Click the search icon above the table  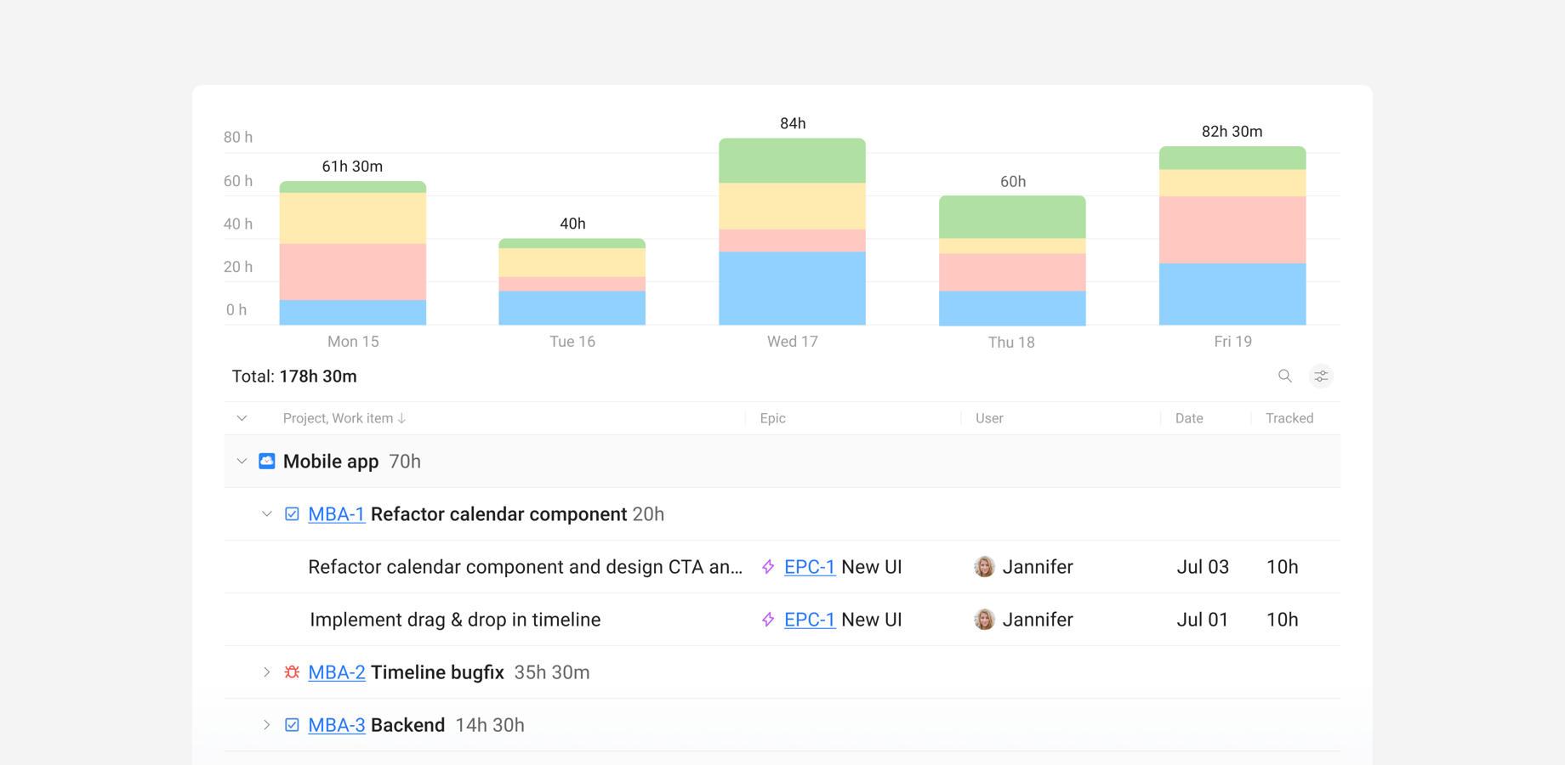click(x=1284, y=375)
